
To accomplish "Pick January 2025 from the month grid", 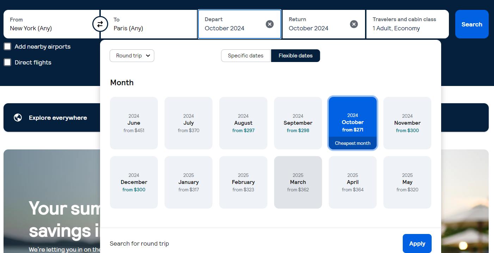I will [x=188, y=182].
